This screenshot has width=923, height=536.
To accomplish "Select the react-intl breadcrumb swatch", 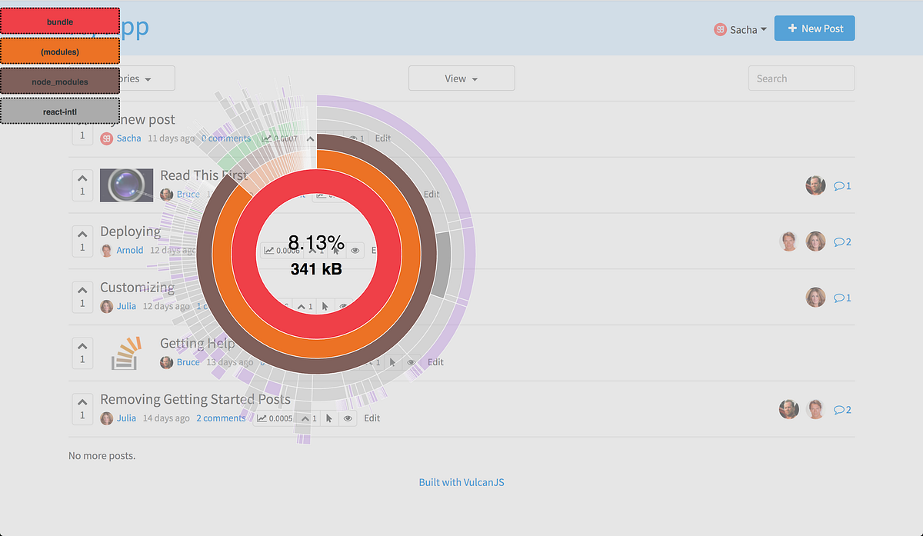I will coord(60,112).
